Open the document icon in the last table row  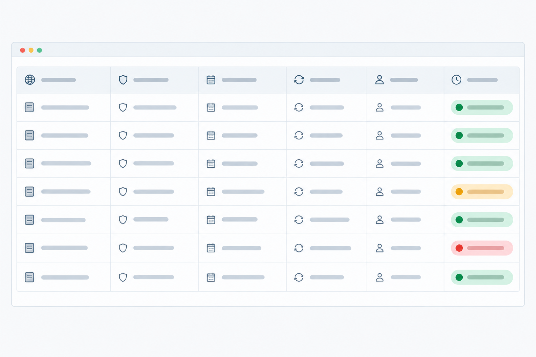coord(30,277)
